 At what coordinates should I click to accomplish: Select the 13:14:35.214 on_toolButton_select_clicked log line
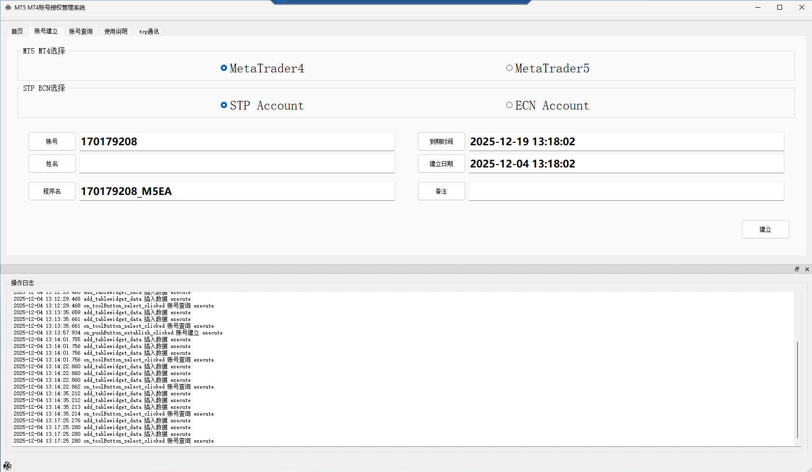114,414
